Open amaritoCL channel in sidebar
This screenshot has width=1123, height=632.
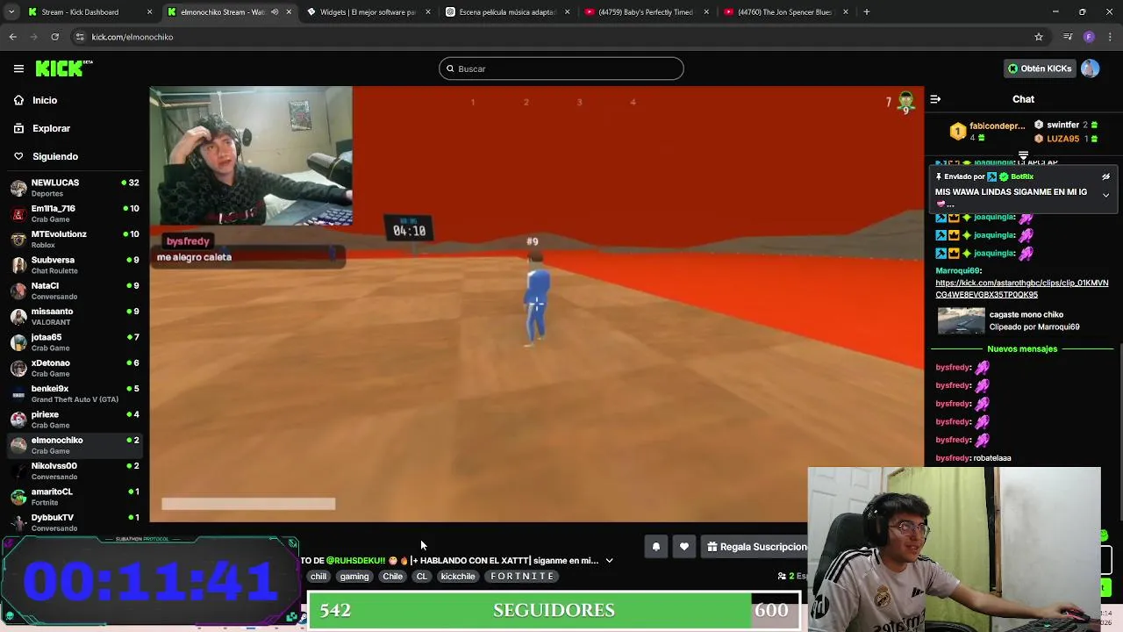point(75,497)
